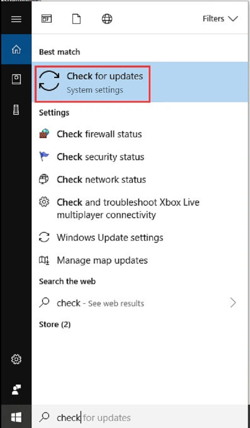Open the Settings gear in the sidebar
Viewport: 250px width, 428px height.
[16, 359]
